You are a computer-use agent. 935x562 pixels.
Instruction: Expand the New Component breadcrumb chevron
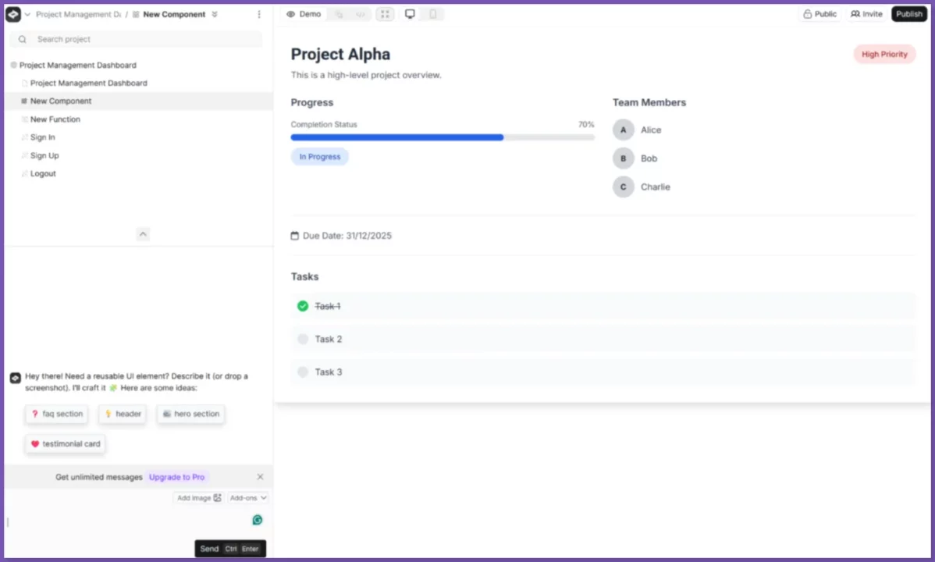point(214,13)
